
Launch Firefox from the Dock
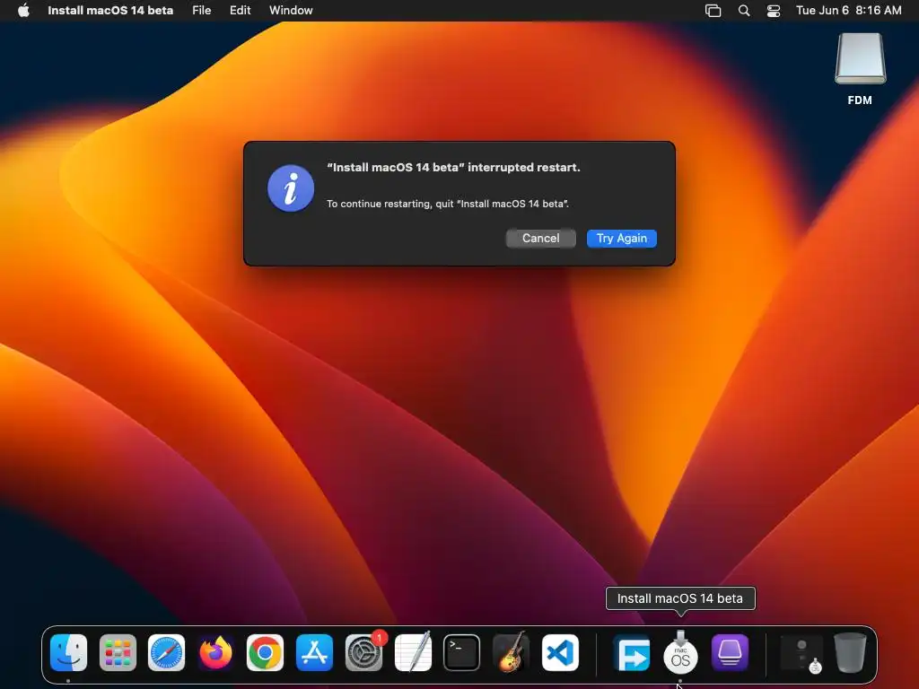(x=215, y=653)
